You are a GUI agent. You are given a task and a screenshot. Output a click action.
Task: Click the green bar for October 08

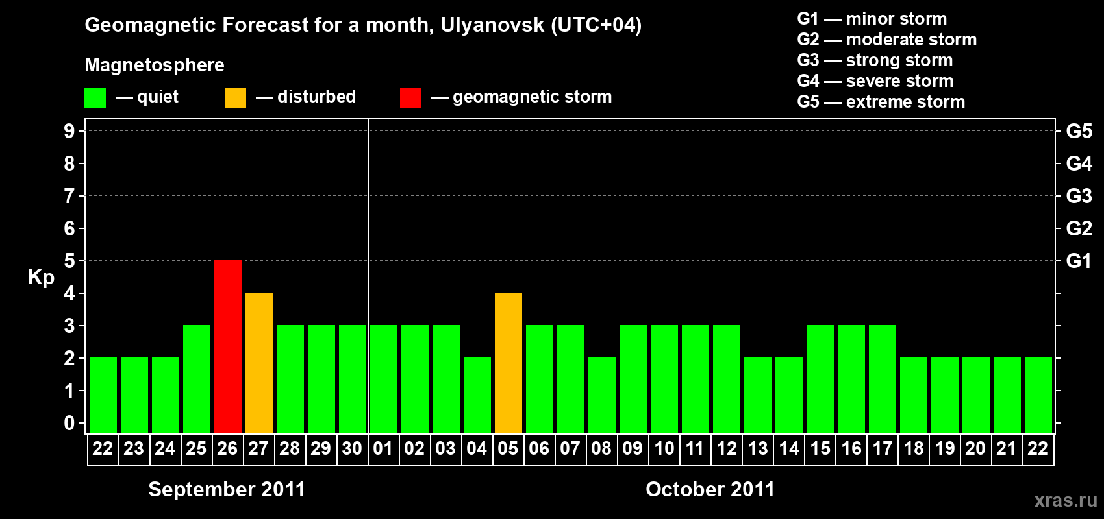pyautogui.click(x=602, y=396)
